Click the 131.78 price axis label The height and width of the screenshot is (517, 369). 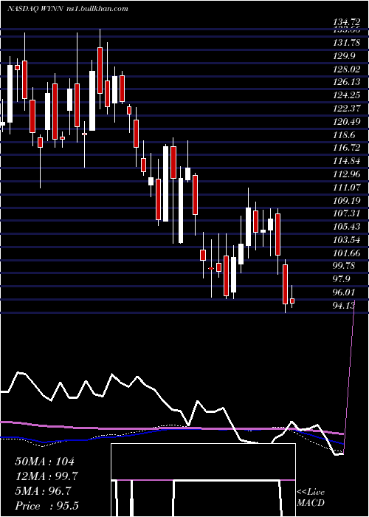coord(347,43)
